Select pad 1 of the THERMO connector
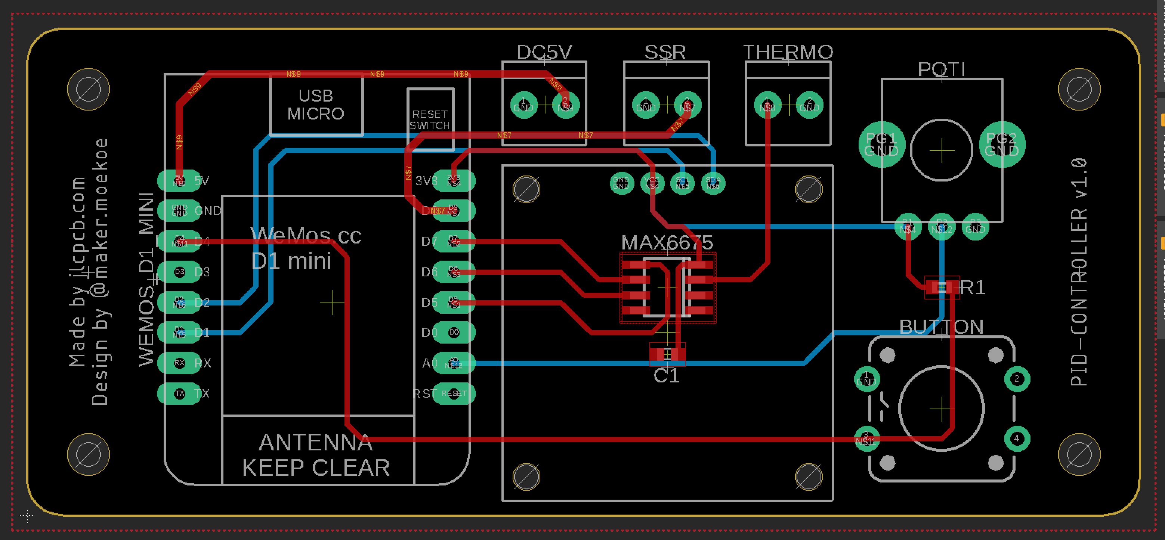This screenshot has height=540, width=1165. pyautogui.click(x=767, y=105)
